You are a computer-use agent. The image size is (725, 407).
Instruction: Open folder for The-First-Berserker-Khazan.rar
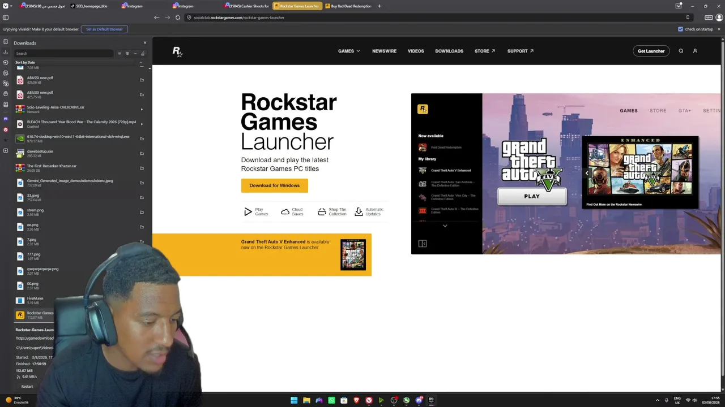coord(142,168)
